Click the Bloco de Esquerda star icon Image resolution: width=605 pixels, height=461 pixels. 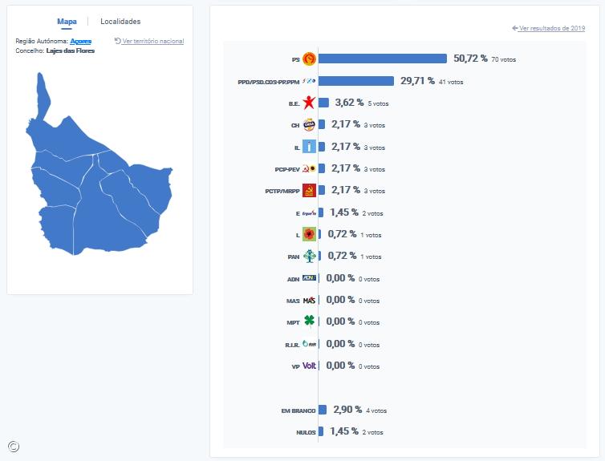(309, 103)
